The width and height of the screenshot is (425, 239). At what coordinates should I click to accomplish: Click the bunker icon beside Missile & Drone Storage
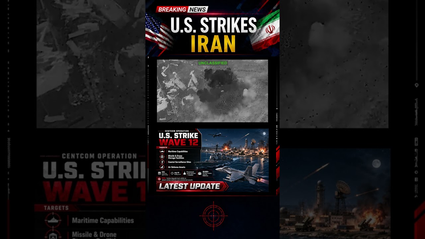coord(162,157)
